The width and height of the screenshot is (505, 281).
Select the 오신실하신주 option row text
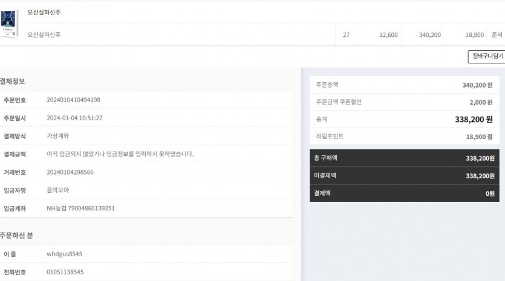[44, 34]
